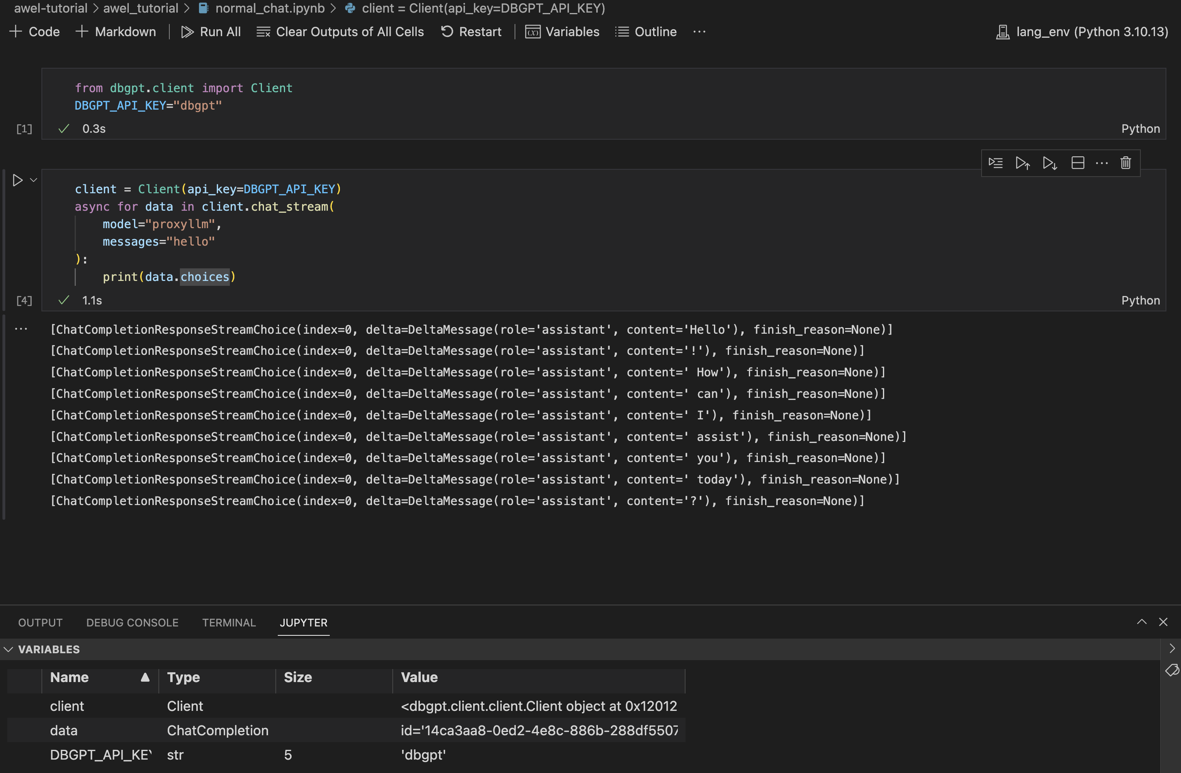Execute cells above using toolbar icon
The width and height of the screenshot is (1181, 773).
(x=1022, y=163)
